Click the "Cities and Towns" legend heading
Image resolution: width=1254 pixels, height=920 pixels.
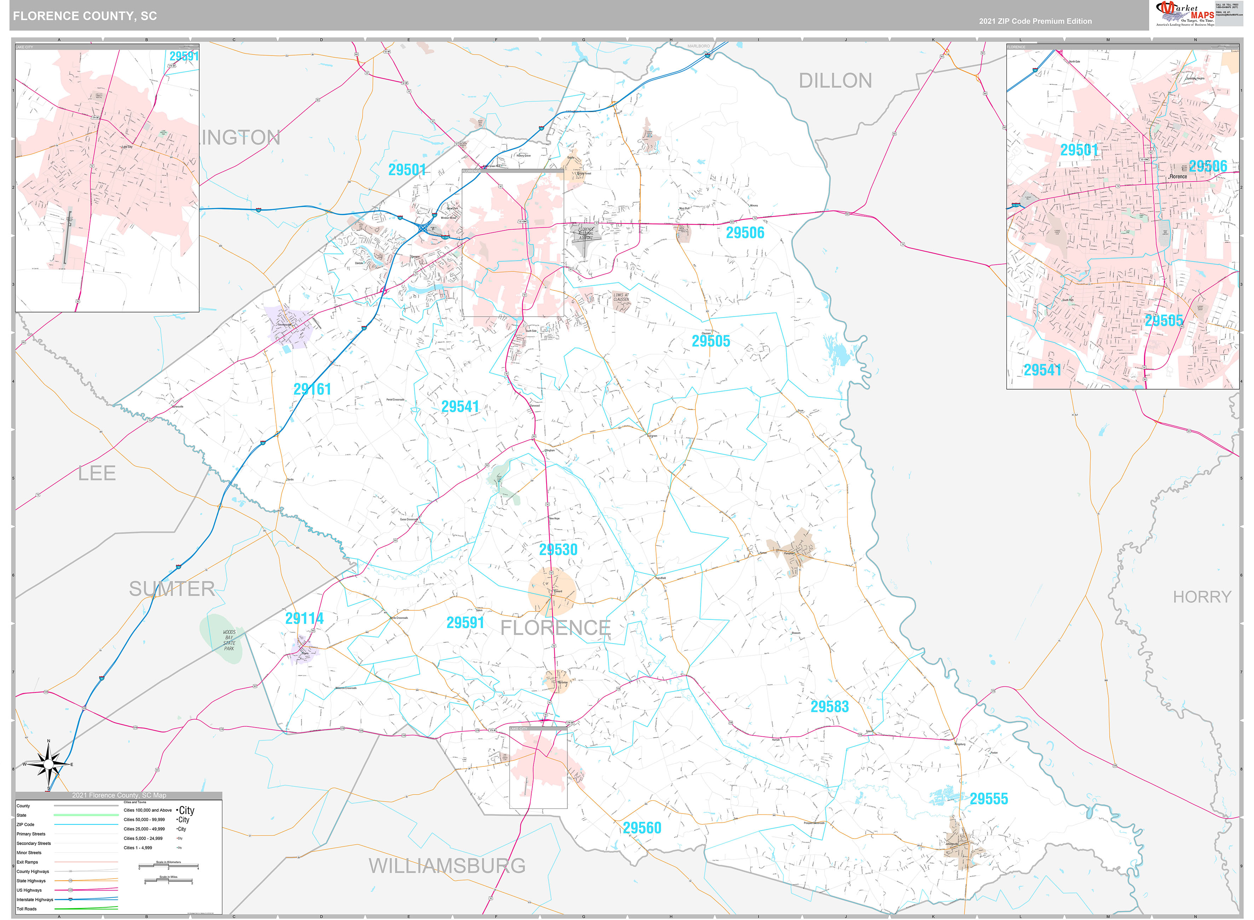click(135, 803)
